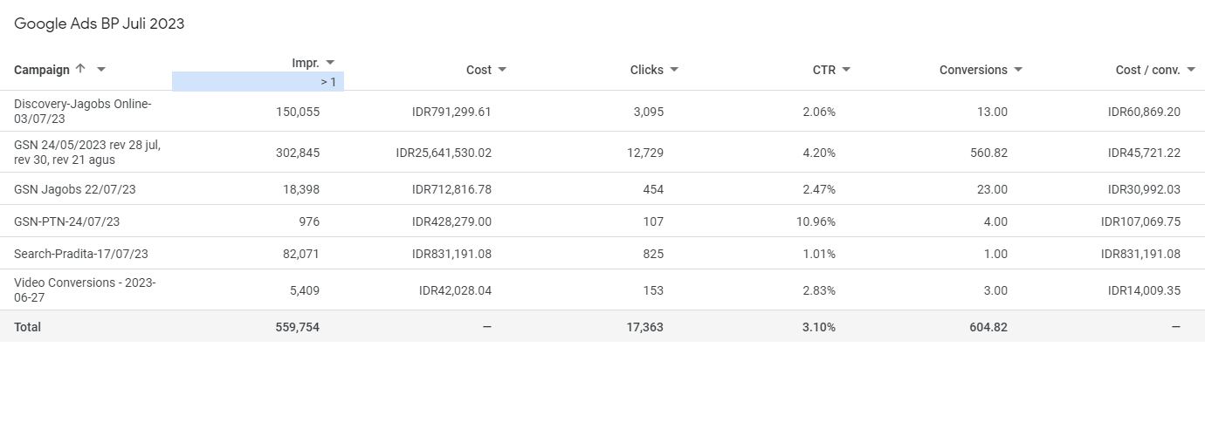Click the Google Ads BP Juli 2023 title
The image size is (1205, 429).
tap(100, 24)
